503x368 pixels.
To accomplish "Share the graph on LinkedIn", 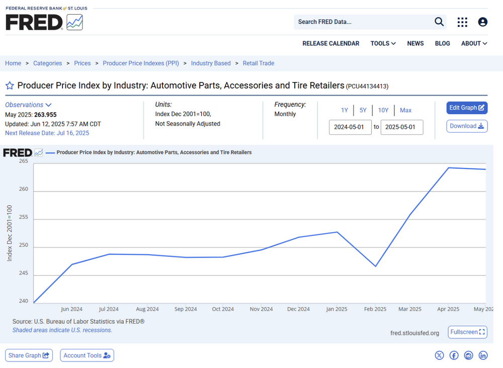I will pos(483,355).
